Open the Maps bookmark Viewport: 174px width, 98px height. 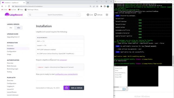pyautogui.click(x=21, y=10)
